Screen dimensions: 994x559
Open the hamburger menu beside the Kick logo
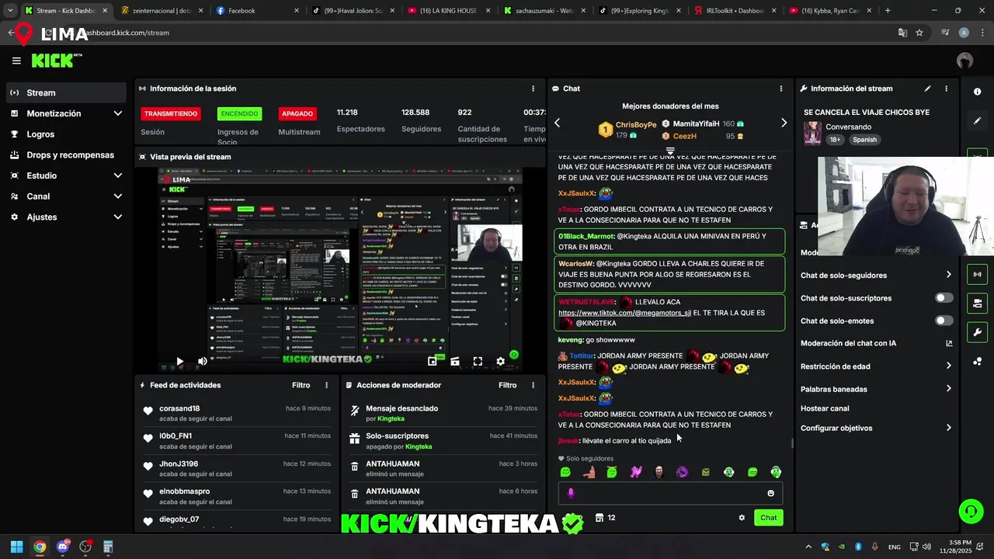pyautogui.click(x=16, y=61)
